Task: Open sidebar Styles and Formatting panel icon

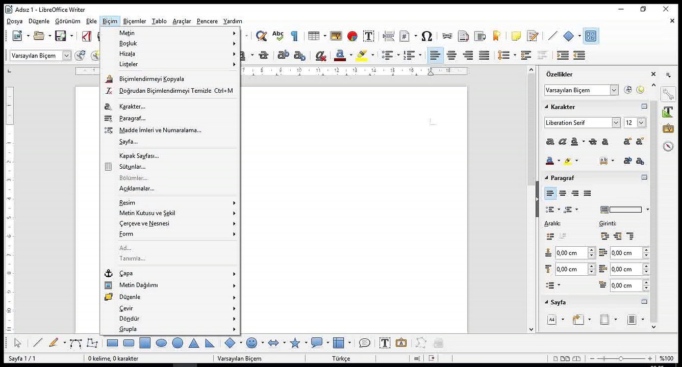Action: pyautogui.click(x=668, y=112)
